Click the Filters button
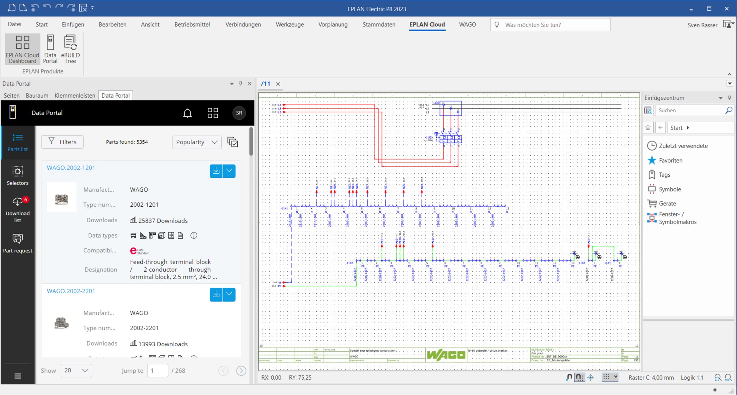The width and height of the screenshot is (737, 395). (x=62, y=142)
